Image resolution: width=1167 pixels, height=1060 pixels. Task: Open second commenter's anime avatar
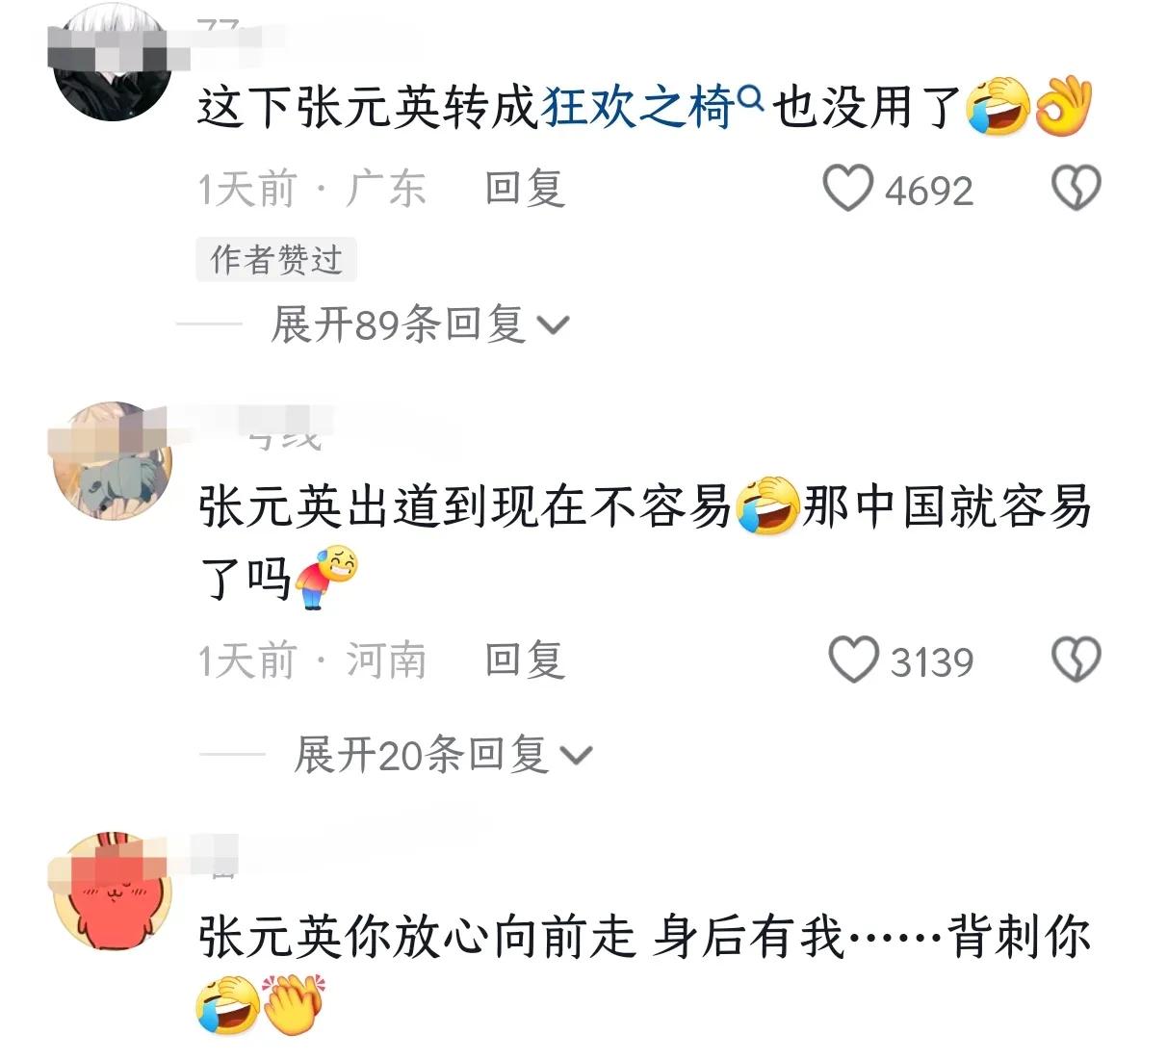click(112, 460)
